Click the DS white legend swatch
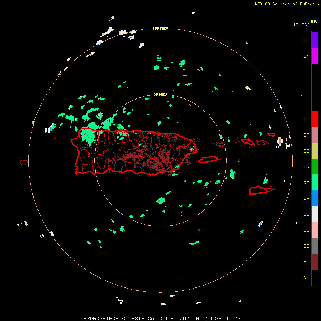 [315, 214]
